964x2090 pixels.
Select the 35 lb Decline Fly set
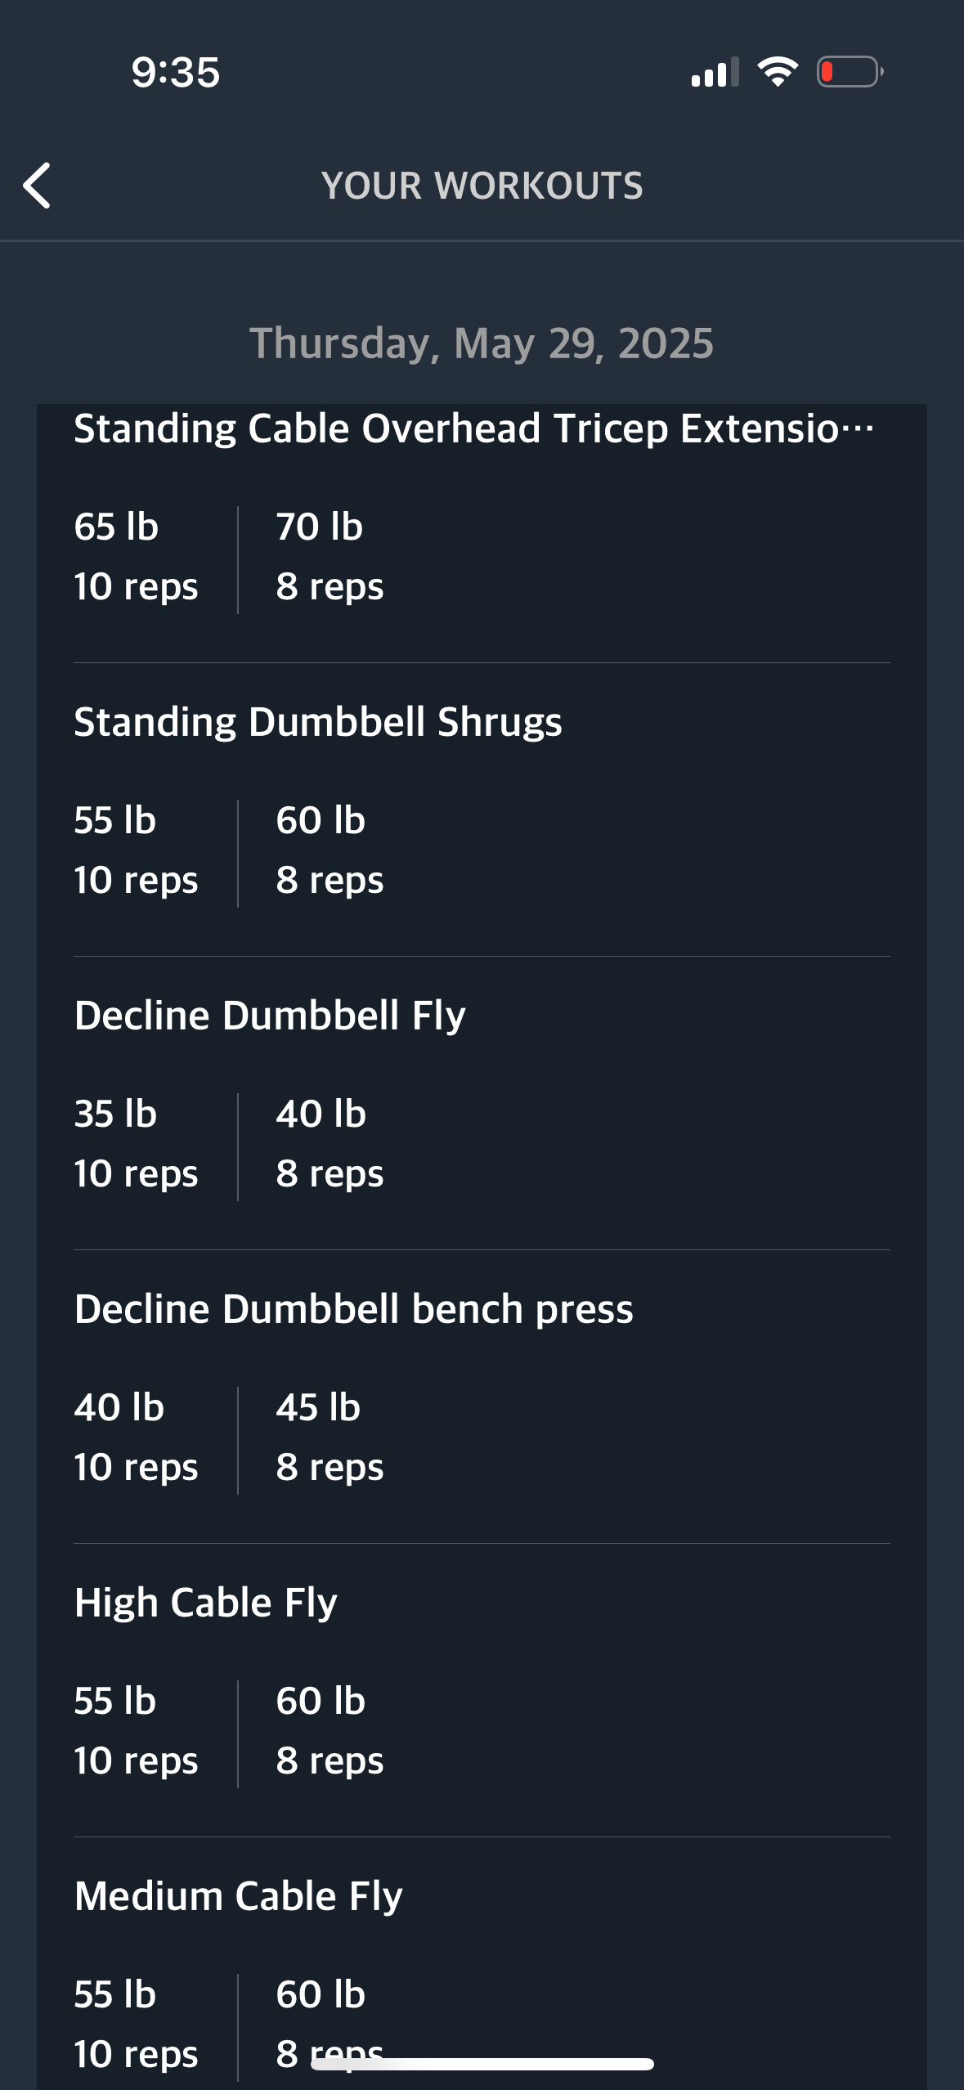point(136,1144)
